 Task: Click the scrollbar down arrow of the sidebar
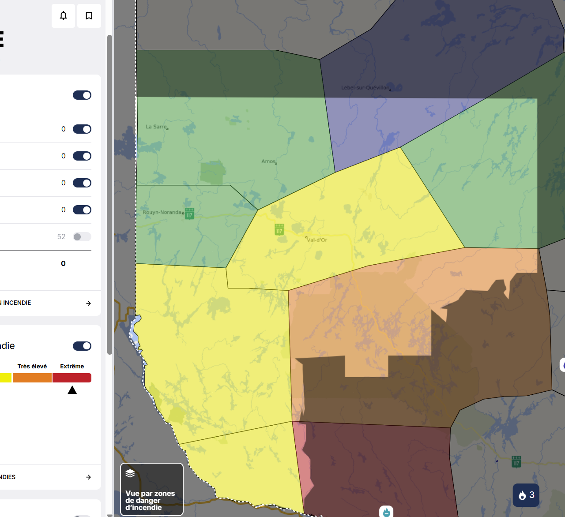[109, 514]
